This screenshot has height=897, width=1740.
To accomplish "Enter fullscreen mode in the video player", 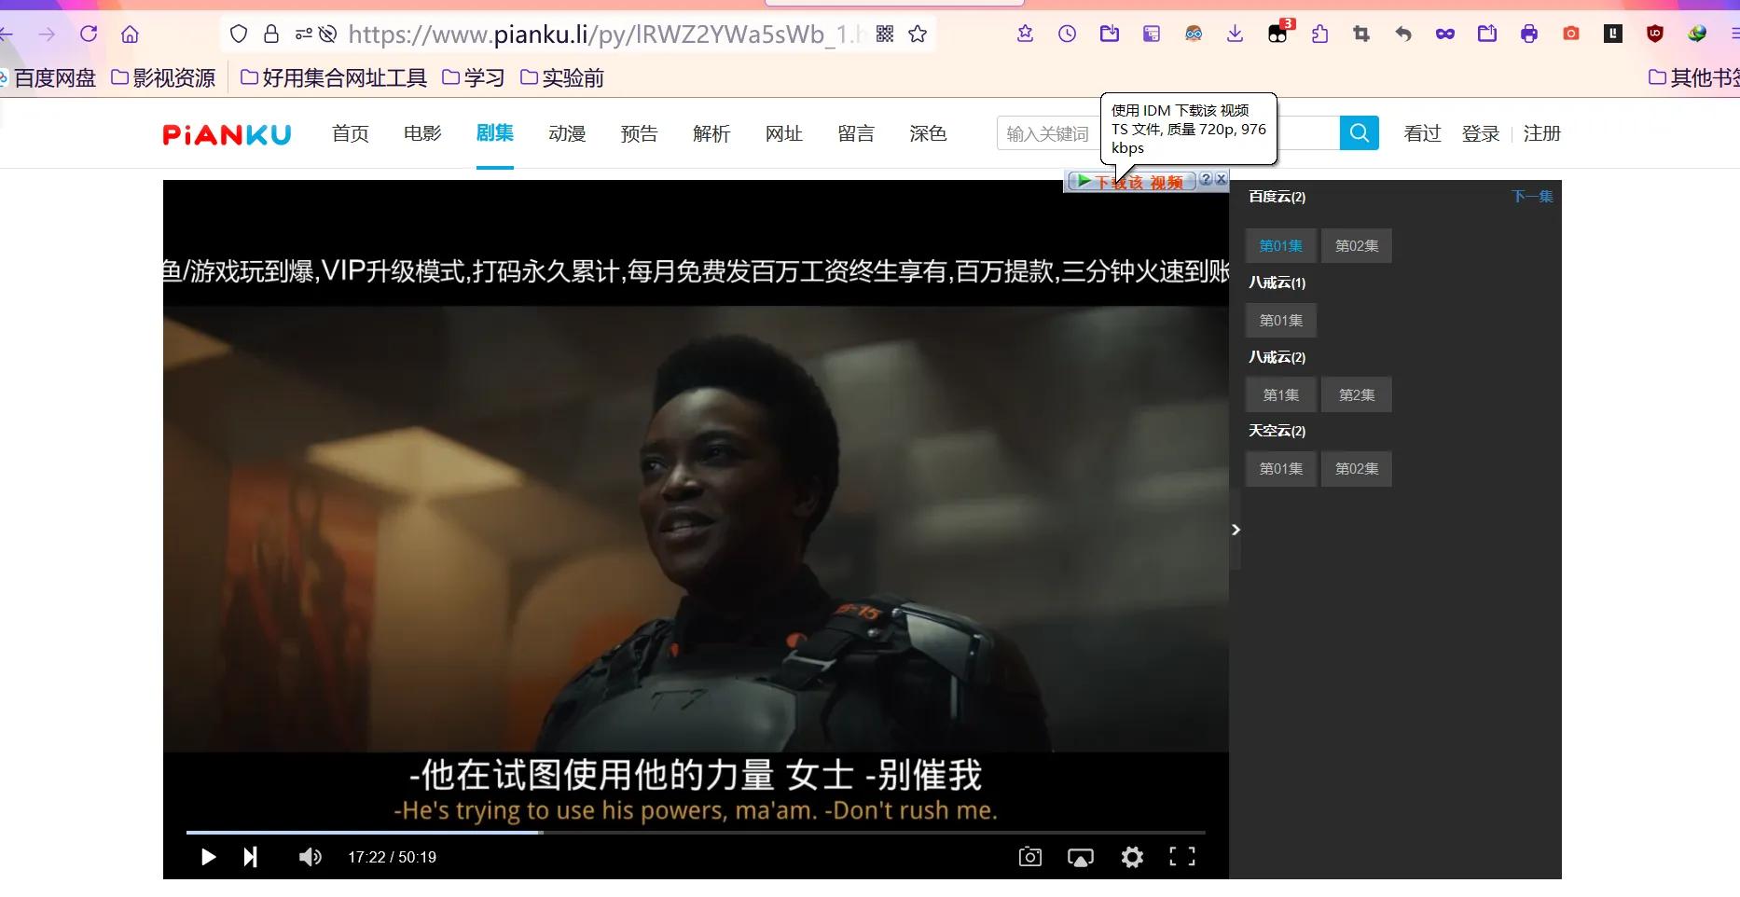I will [1181, 856].
